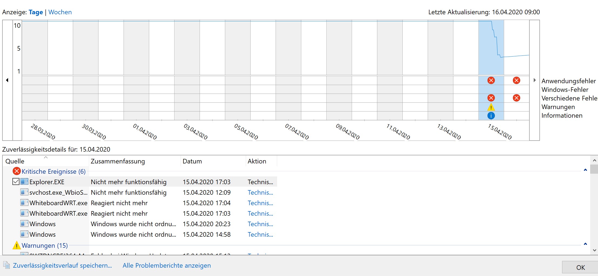Click the Warnungen legend label
The height and width of the screenshot is (276, 598).
[x=558, y=107]
